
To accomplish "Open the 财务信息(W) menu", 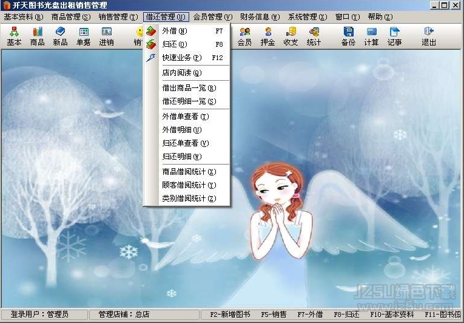I will click(x=260, y=17).
